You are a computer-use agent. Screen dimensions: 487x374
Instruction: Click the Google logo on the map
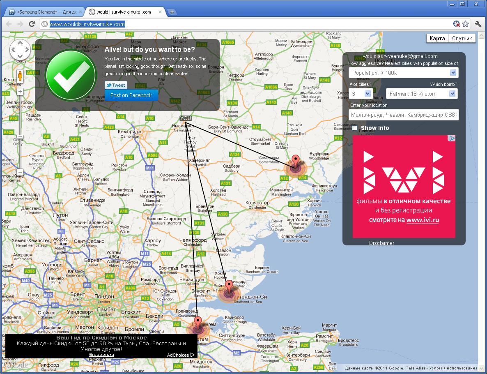pos(15,365)
